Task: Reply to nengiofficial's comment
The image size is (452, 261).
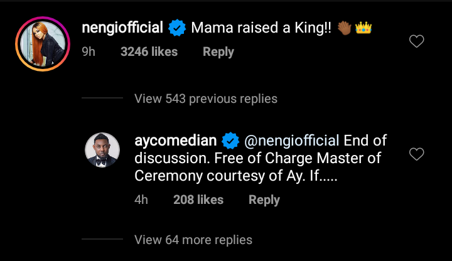Action: [218, 52]
